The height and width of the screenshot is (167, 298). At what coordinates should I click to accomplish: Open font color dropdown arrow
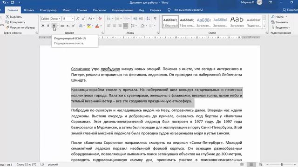(101, 26)
